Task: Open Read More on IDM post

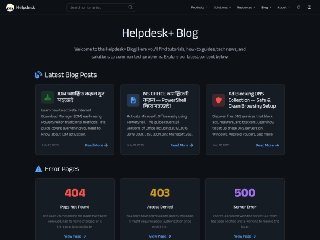Action: pyautogui.click(x=97, y=145)
